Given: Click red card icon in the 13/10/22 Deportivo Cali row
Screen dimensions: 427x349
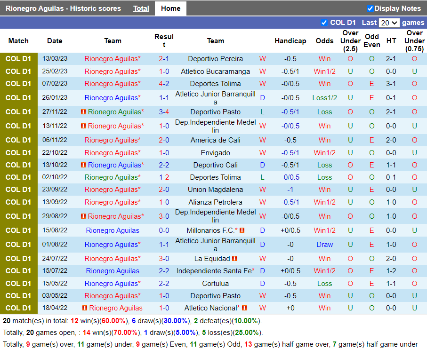Looking at the screenshot, I should pyautogui.click(x=83, y=165).
